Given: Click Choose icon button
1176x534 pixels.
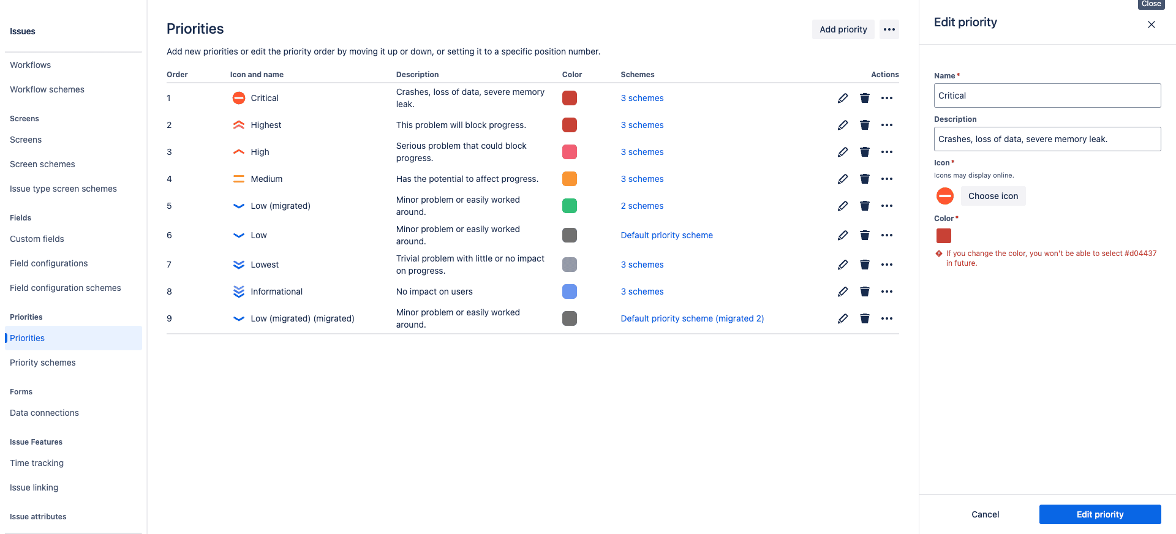Looking at the screenshot, I should point(993,196).
